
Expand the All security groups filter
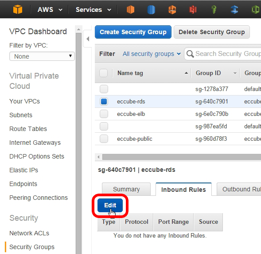pos(152,54)
